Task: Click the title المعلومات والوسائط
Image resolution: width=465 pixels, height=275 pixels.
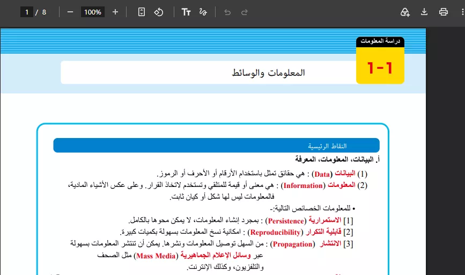Action: [x=268, y=73]
